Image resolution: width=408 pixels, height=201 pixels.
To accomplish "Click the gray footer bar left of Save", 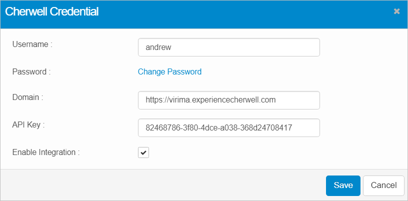I will (x=160, y=185).
